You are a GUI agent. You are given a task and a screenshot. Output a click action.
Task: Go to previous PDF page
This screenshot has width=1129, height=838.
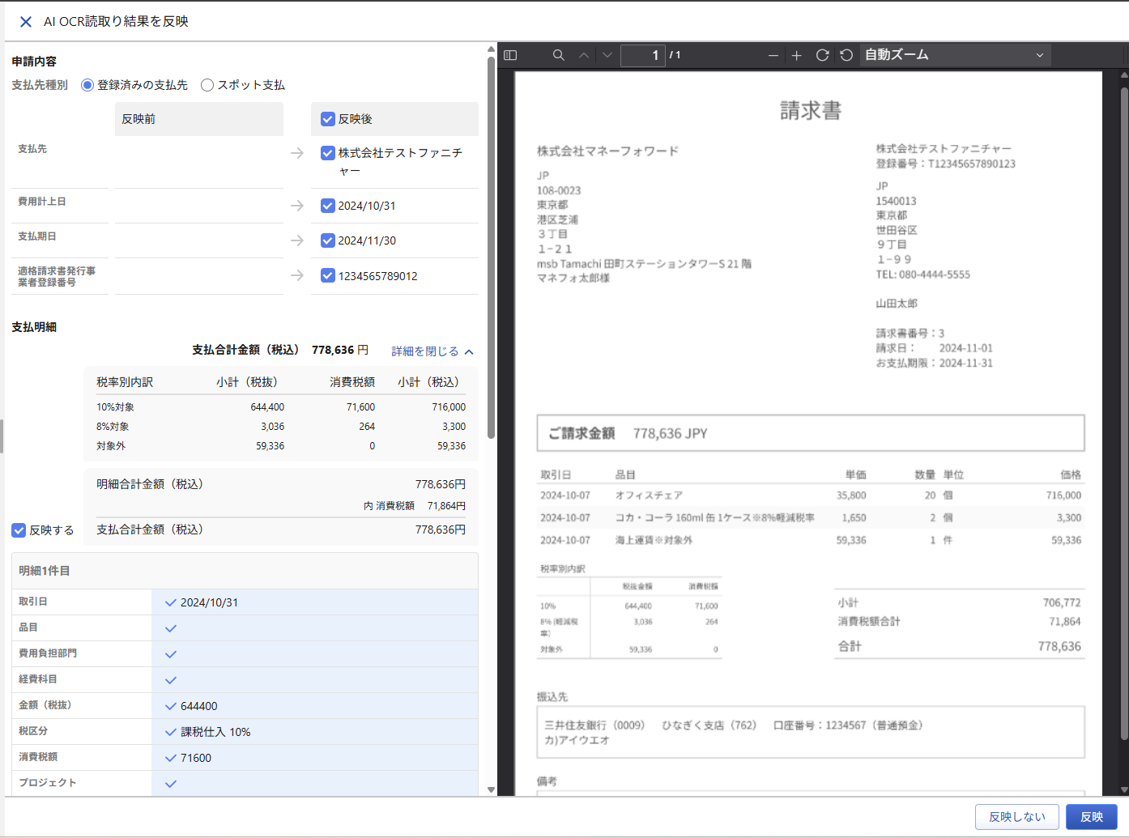pyautogui.click(x=583, y=55)
